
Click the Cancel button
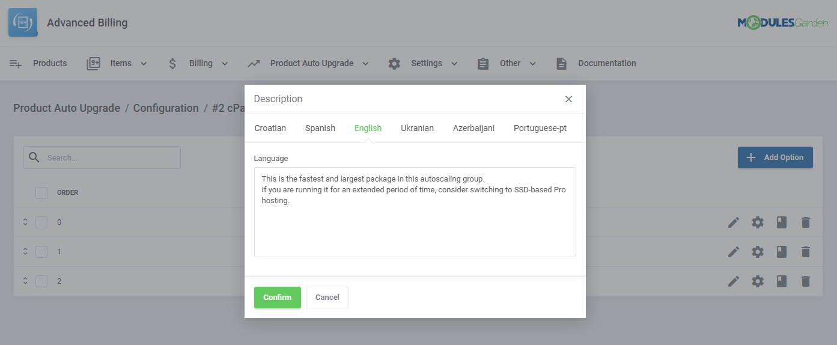[327, 298]
